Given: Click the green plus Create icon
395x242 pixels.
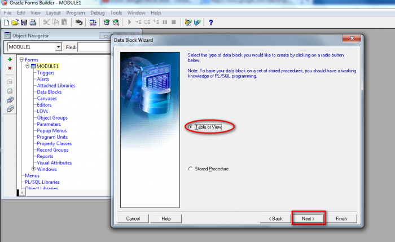Looking at the screenshot, I should point(10,59).
